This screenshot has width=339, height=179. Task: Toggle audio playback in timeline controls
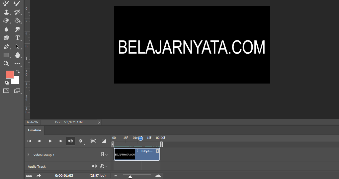tap(70, 141)
